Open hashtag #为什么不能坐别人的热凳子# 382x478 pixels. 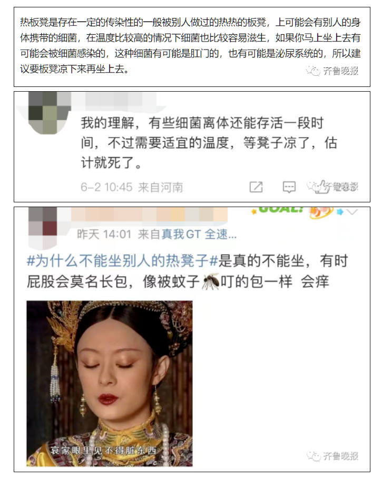coord(122,261)
